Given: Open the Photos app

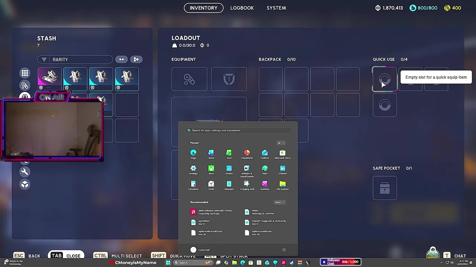Looking at the screenshot, I should coord(229,170).
